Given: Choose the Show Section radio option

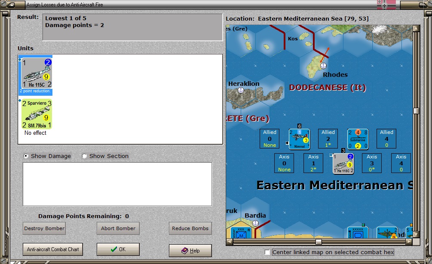Looking at the screenshot, I should click(x=84, y=156).
